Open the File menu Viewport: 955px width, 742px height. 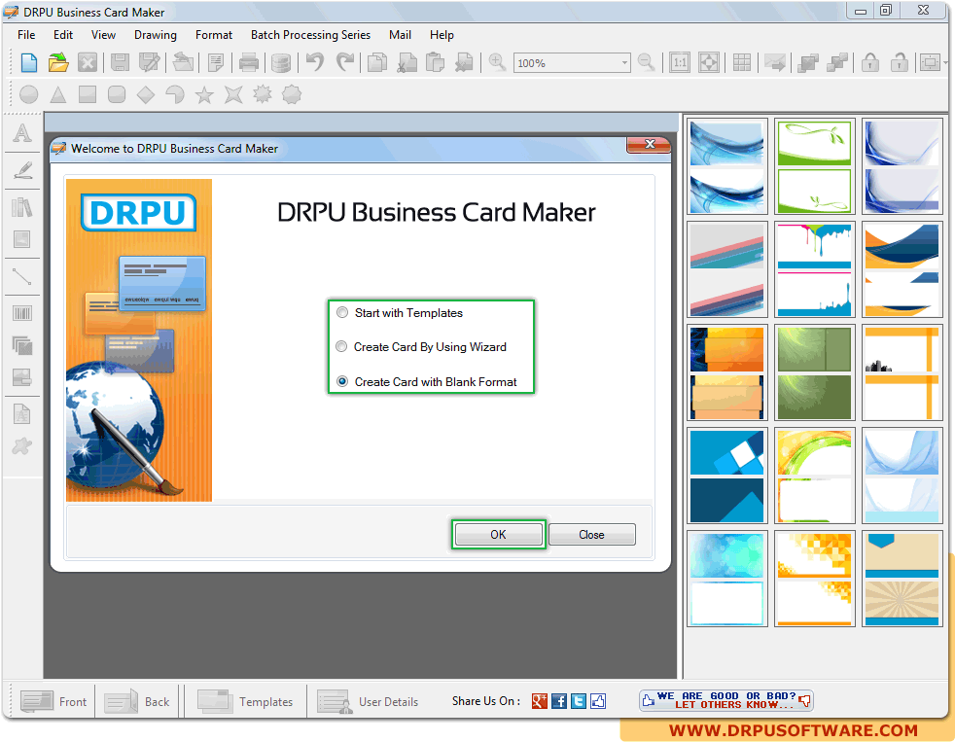(x=26, y=35)
